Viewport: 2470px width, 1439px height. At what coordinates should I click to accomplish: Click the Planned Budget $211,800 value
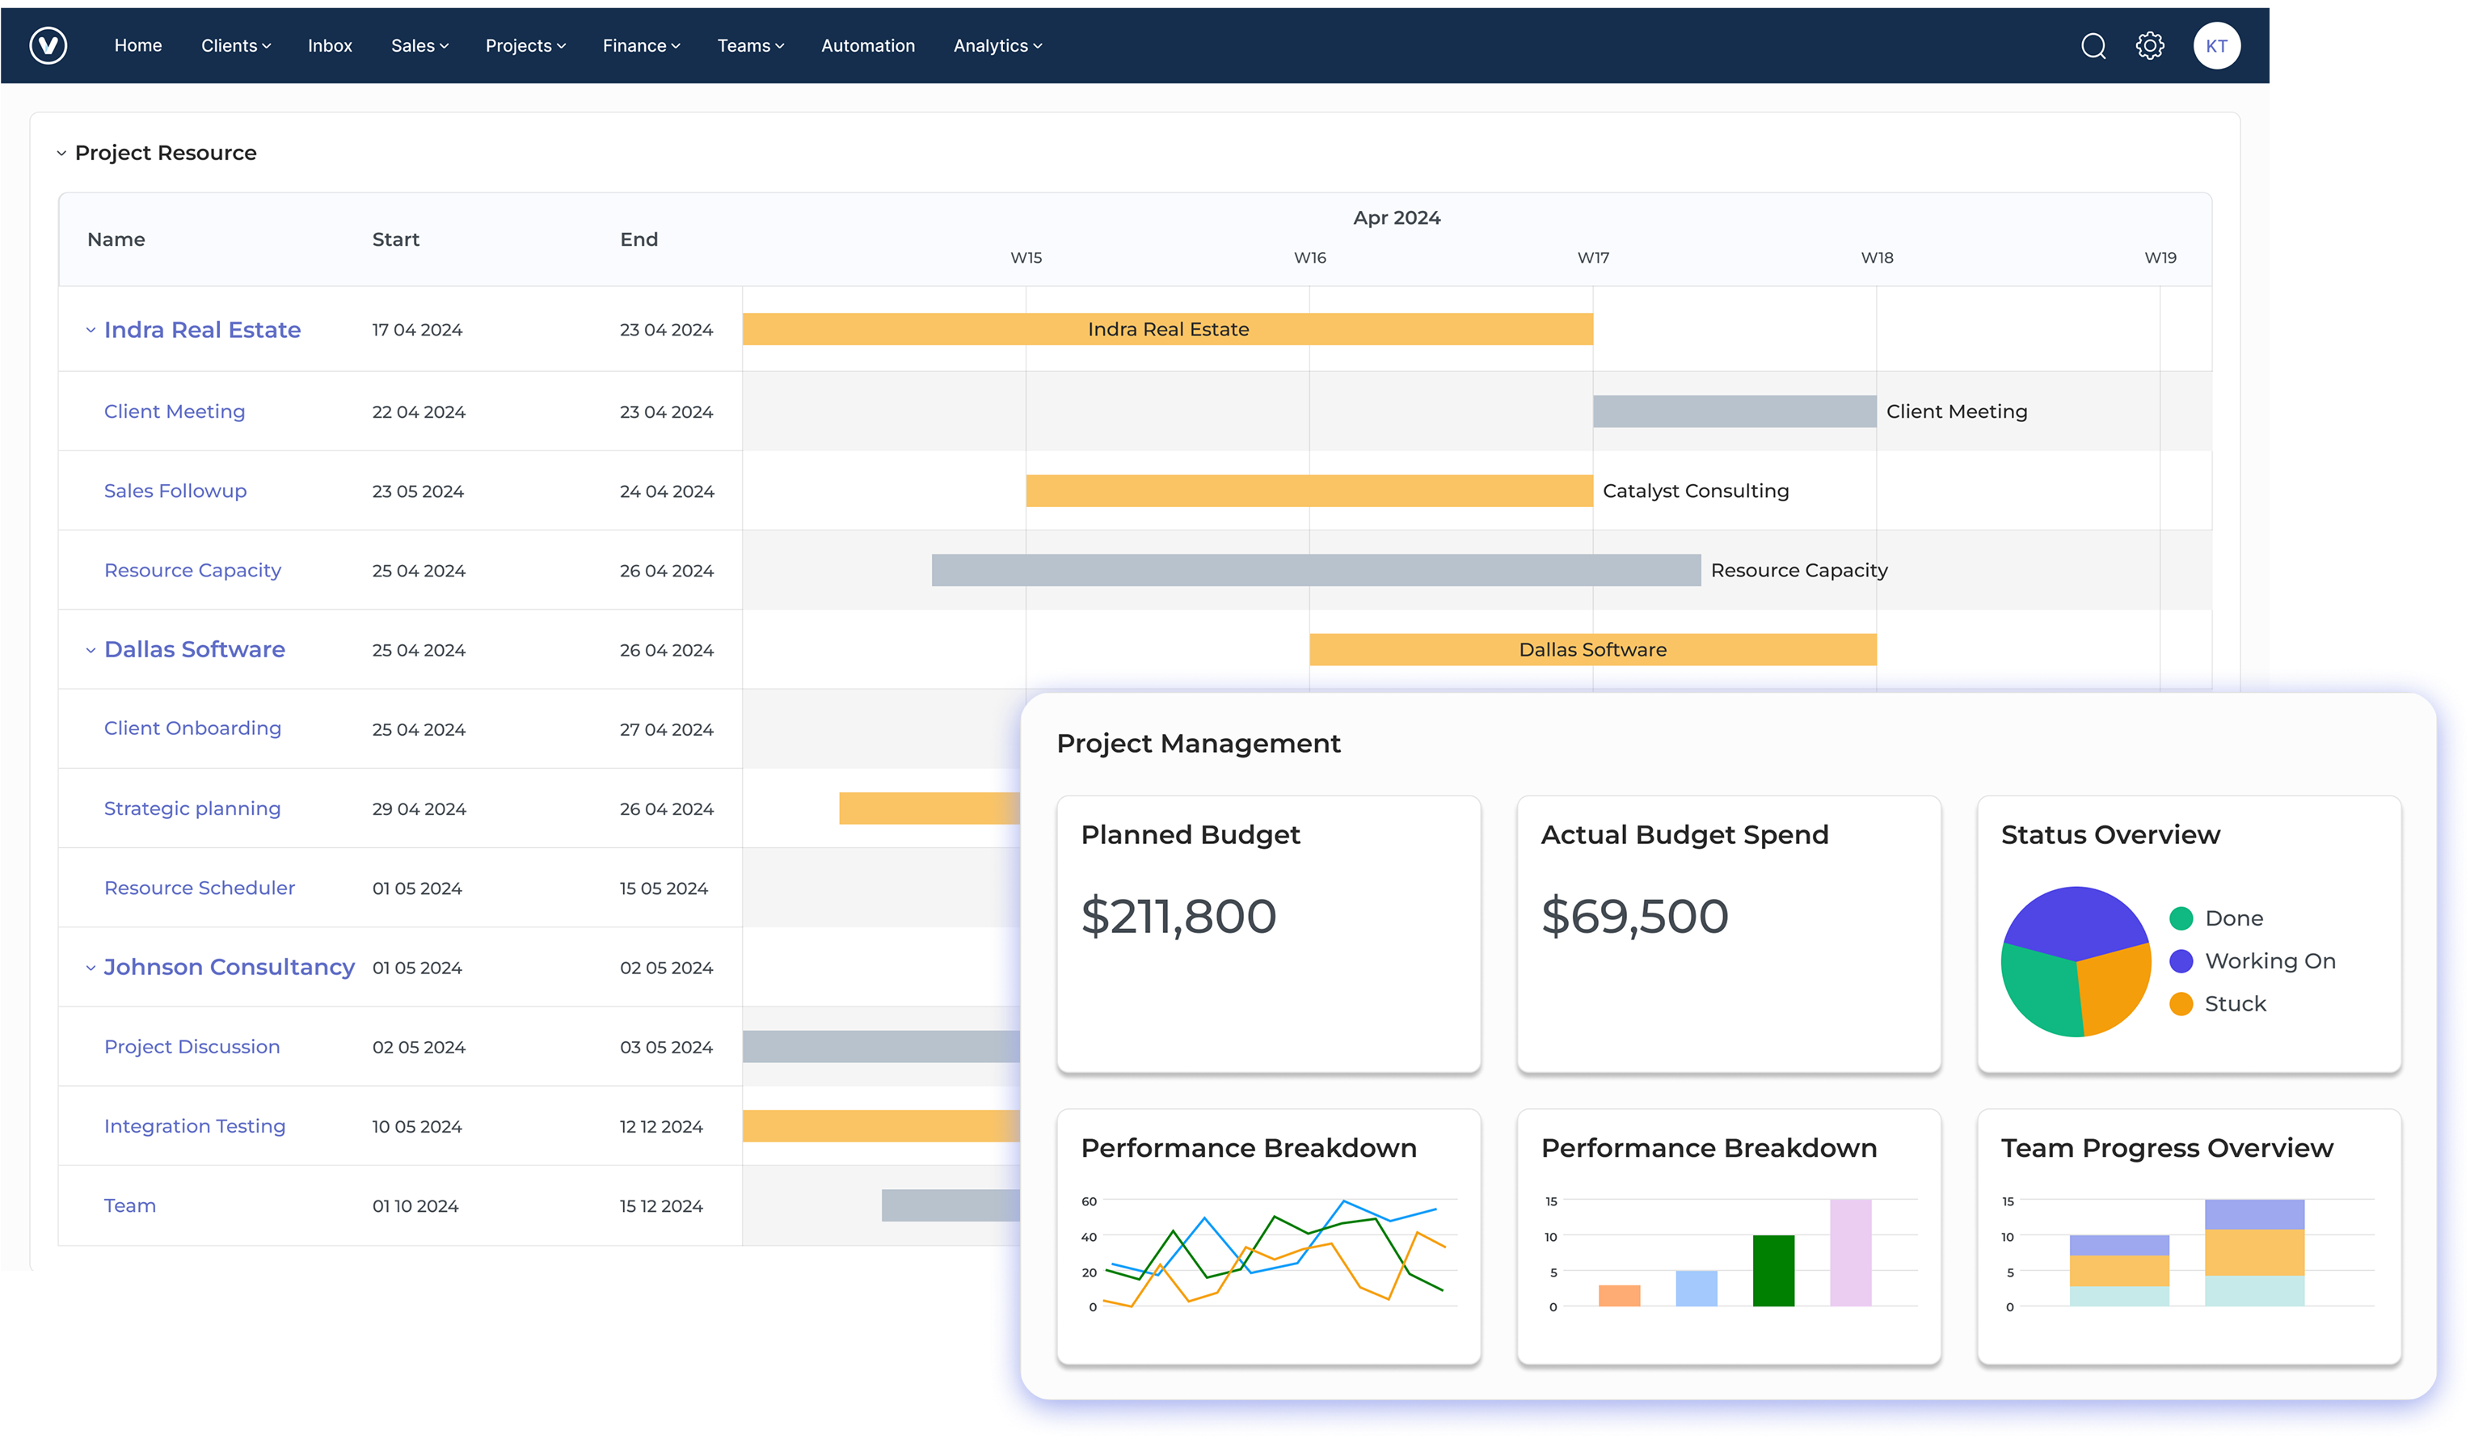tap(1178, 917)
